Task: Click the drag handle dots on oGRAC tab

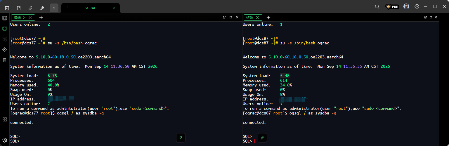Action: [67, 8]
